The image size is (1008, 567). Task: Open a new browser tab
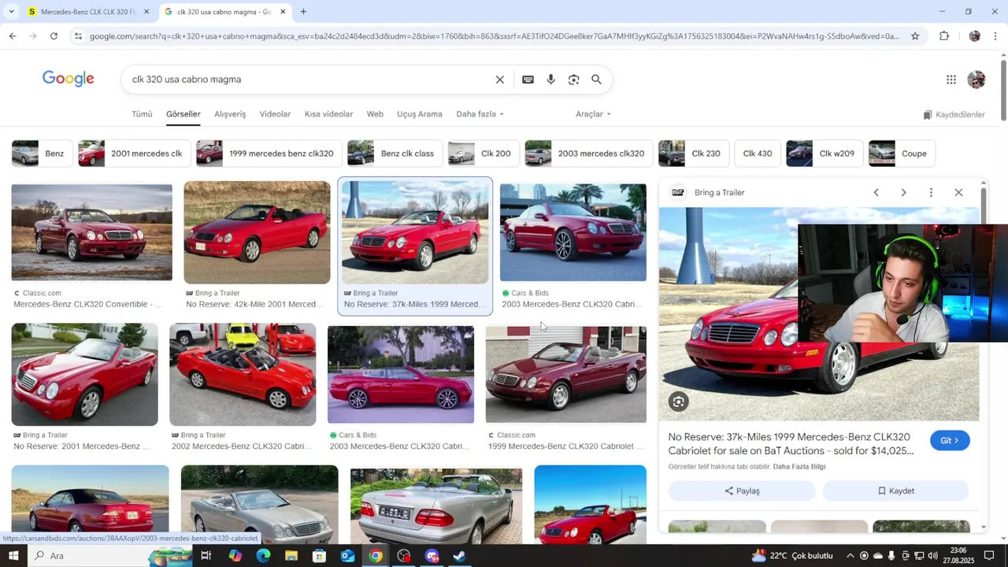tap(303, 12)
